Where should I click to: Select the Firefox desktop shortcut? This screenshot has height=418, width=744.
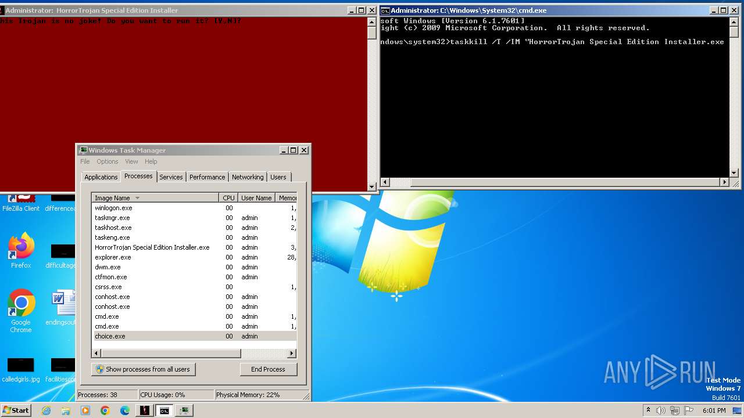click(x=21, y=251)
